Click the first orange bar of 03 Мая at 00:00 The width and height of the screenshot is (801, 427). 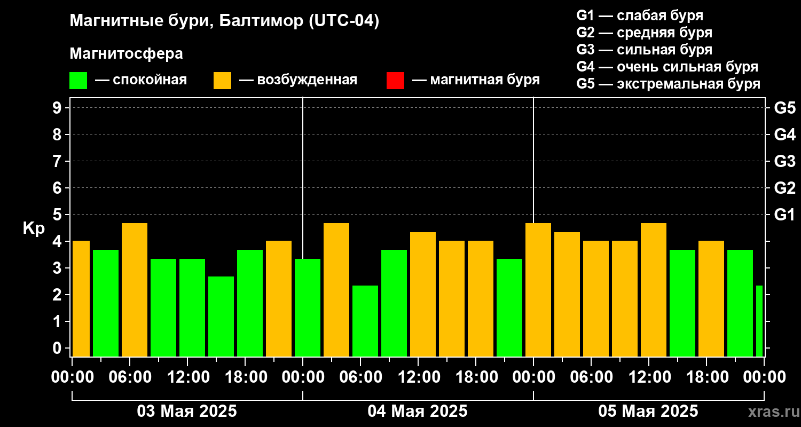pyautogui.click(x=81, y=299)
